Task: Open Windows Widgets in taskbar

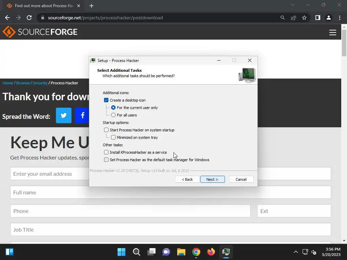Action: 9,252
